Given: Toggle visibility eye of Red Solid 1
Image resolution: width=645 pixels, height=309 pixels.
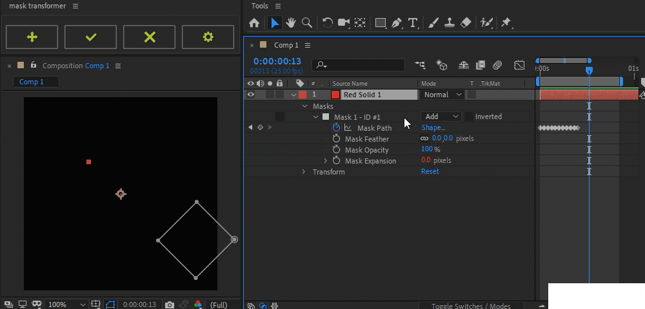Looking at the screenshot, I should 250,95.
